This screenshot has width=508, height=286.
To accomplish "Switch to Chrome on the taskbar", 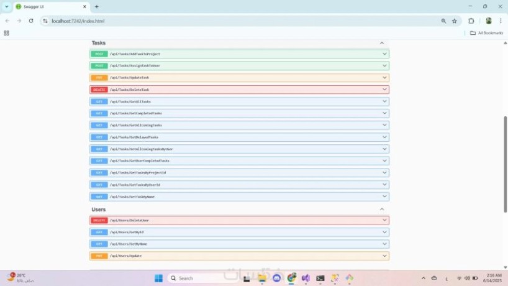I will (291, 278).
